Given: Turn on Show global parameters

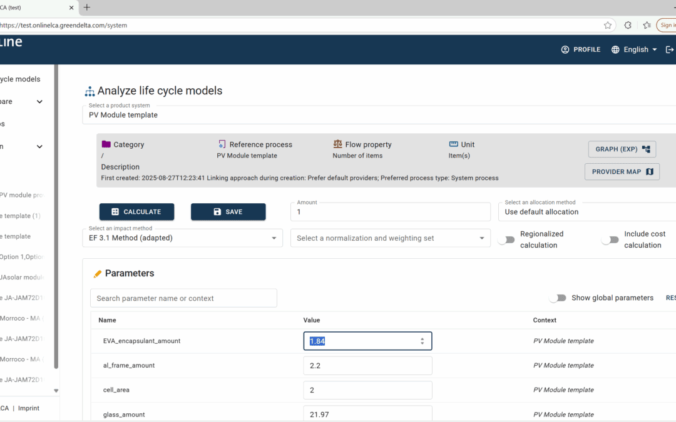Looking at the screenshot, I should click(x=557, y=298).
